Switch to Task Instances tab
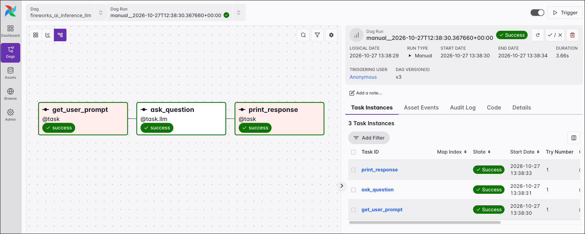The height and width of the screenshot is (234, 585). click(372, 107)
